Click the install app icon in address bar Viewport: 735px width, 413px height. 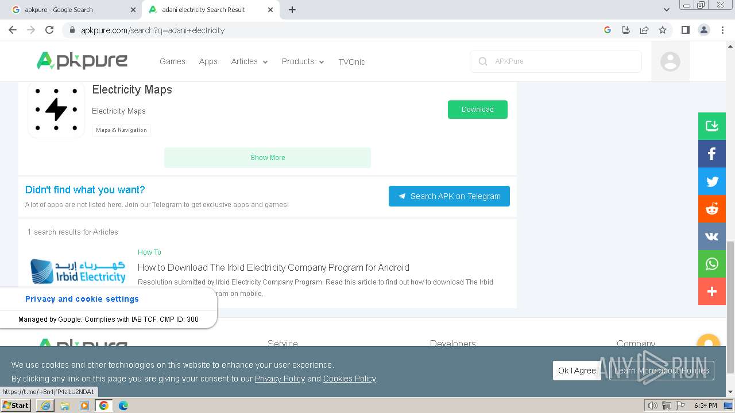pos(626,30)
